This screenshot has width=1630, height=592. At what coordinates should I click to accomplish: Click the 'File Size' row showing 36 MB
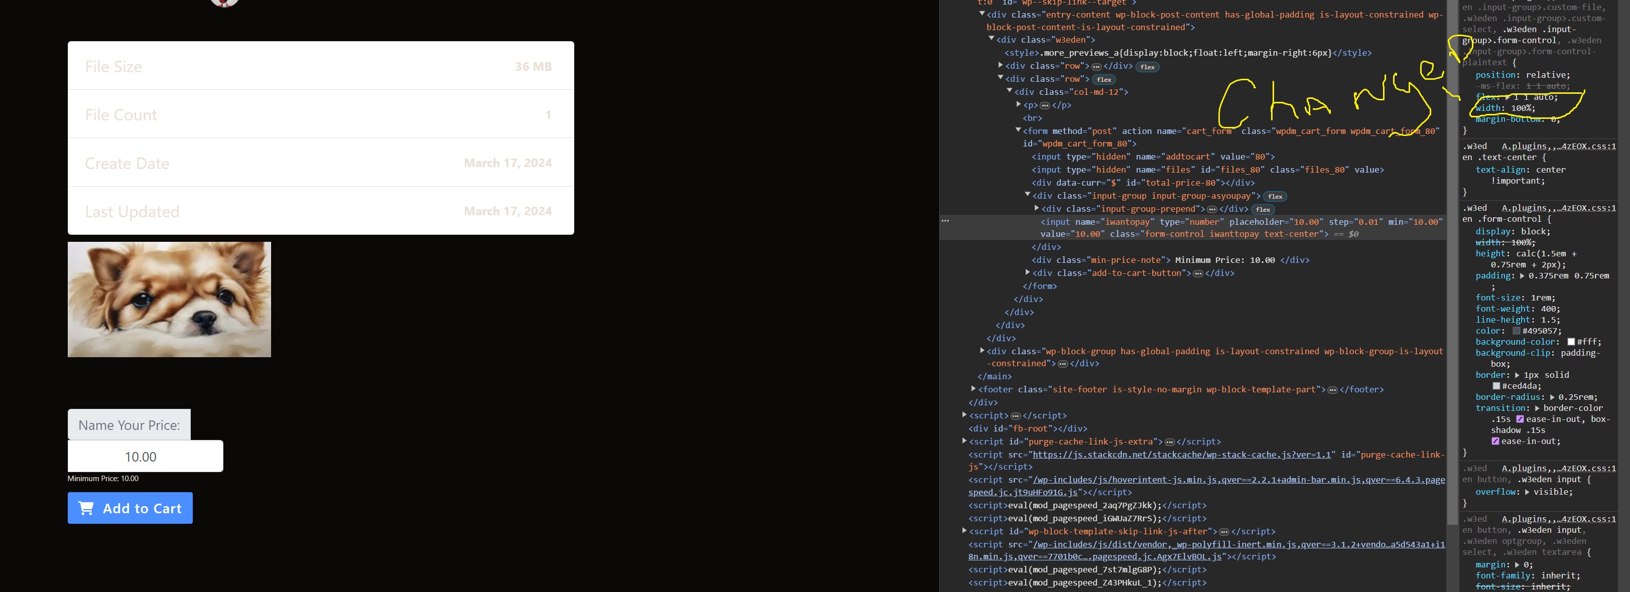[321, 66]
